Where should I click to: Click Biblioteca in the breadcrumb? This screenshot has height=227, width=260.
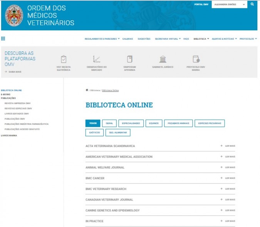[95, 90]
